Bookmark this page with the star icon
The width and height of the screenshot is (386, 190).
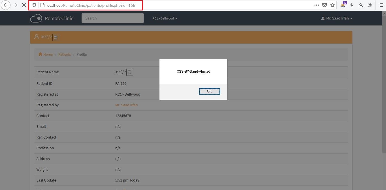coord(332,5)
